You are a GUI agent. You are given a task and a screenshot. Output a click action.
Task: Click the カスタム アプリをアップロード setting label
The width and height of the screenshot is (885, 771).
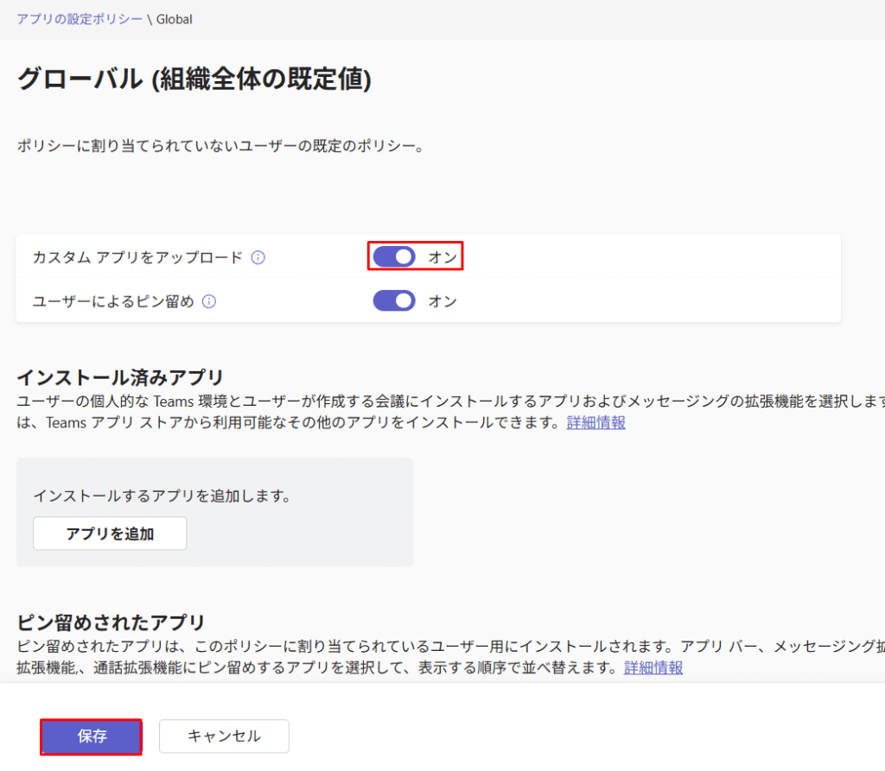[137, 257]
